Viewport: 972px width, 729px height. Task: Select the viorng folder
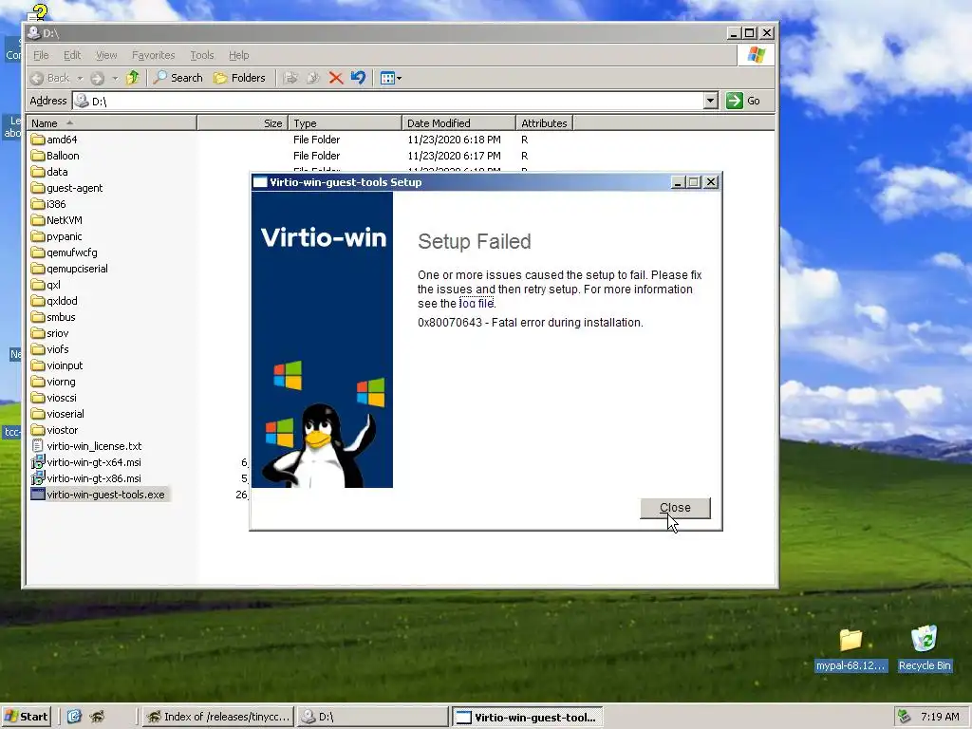(53, 382)
